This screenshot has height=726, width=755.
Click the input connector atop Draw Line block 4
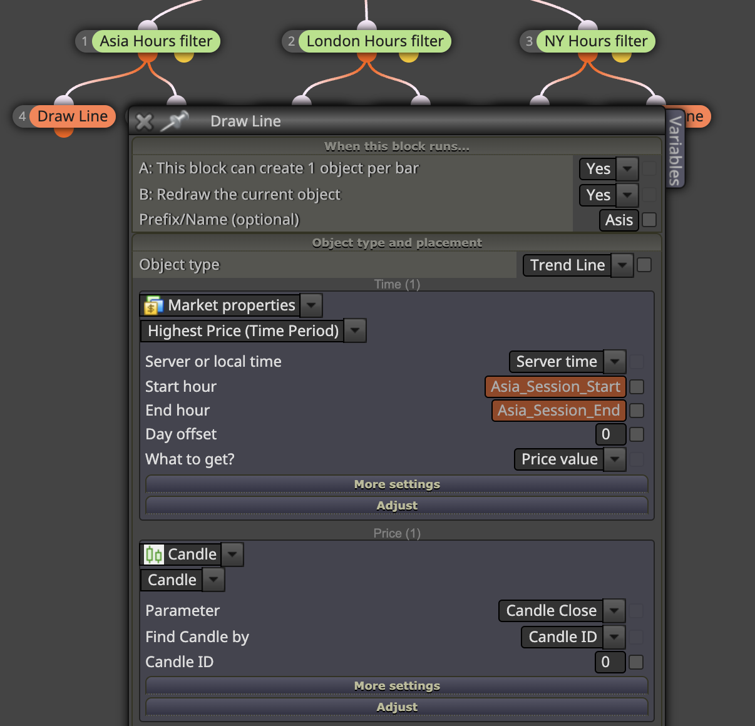64,101
